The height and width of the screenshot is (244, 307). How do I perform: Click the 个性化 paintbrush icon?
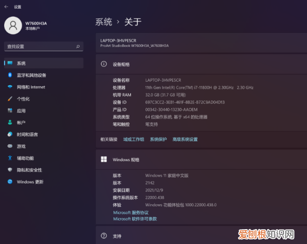point(10,99)
